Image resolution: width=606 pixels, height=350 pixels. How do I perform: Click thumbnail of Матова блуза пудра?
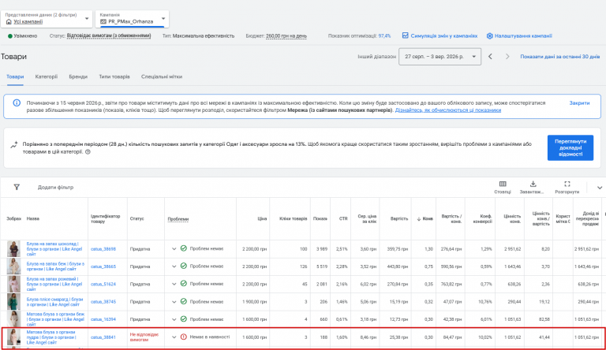(x=13, y=337)
